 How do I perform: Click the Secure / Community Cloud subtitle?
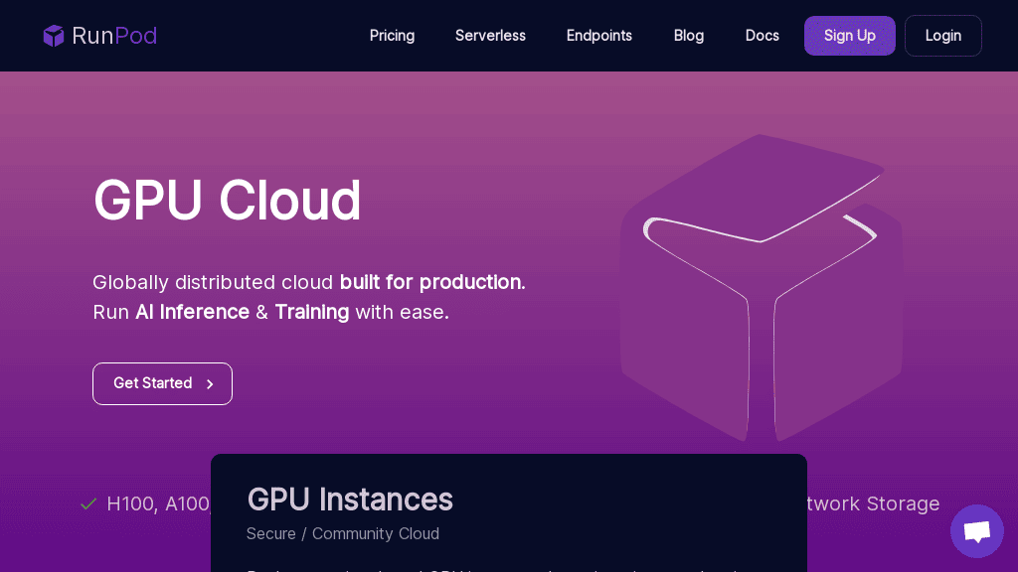click(x=342, y=533)
